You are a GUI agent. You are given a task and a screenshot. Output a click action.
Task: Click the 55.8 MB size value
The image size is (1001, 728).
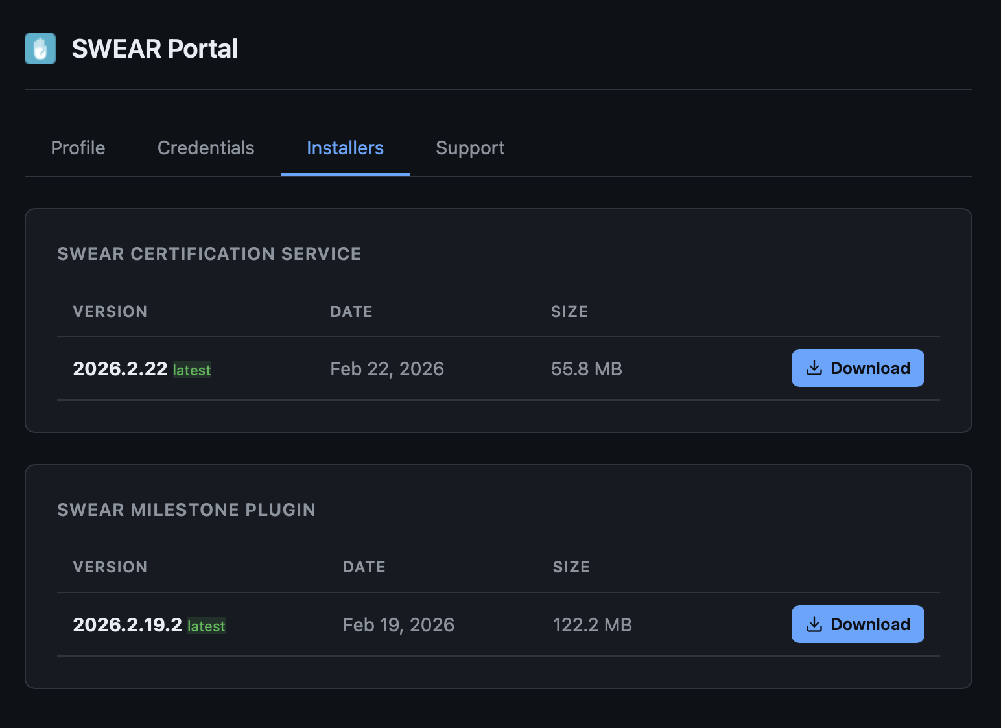click(586, 369)
